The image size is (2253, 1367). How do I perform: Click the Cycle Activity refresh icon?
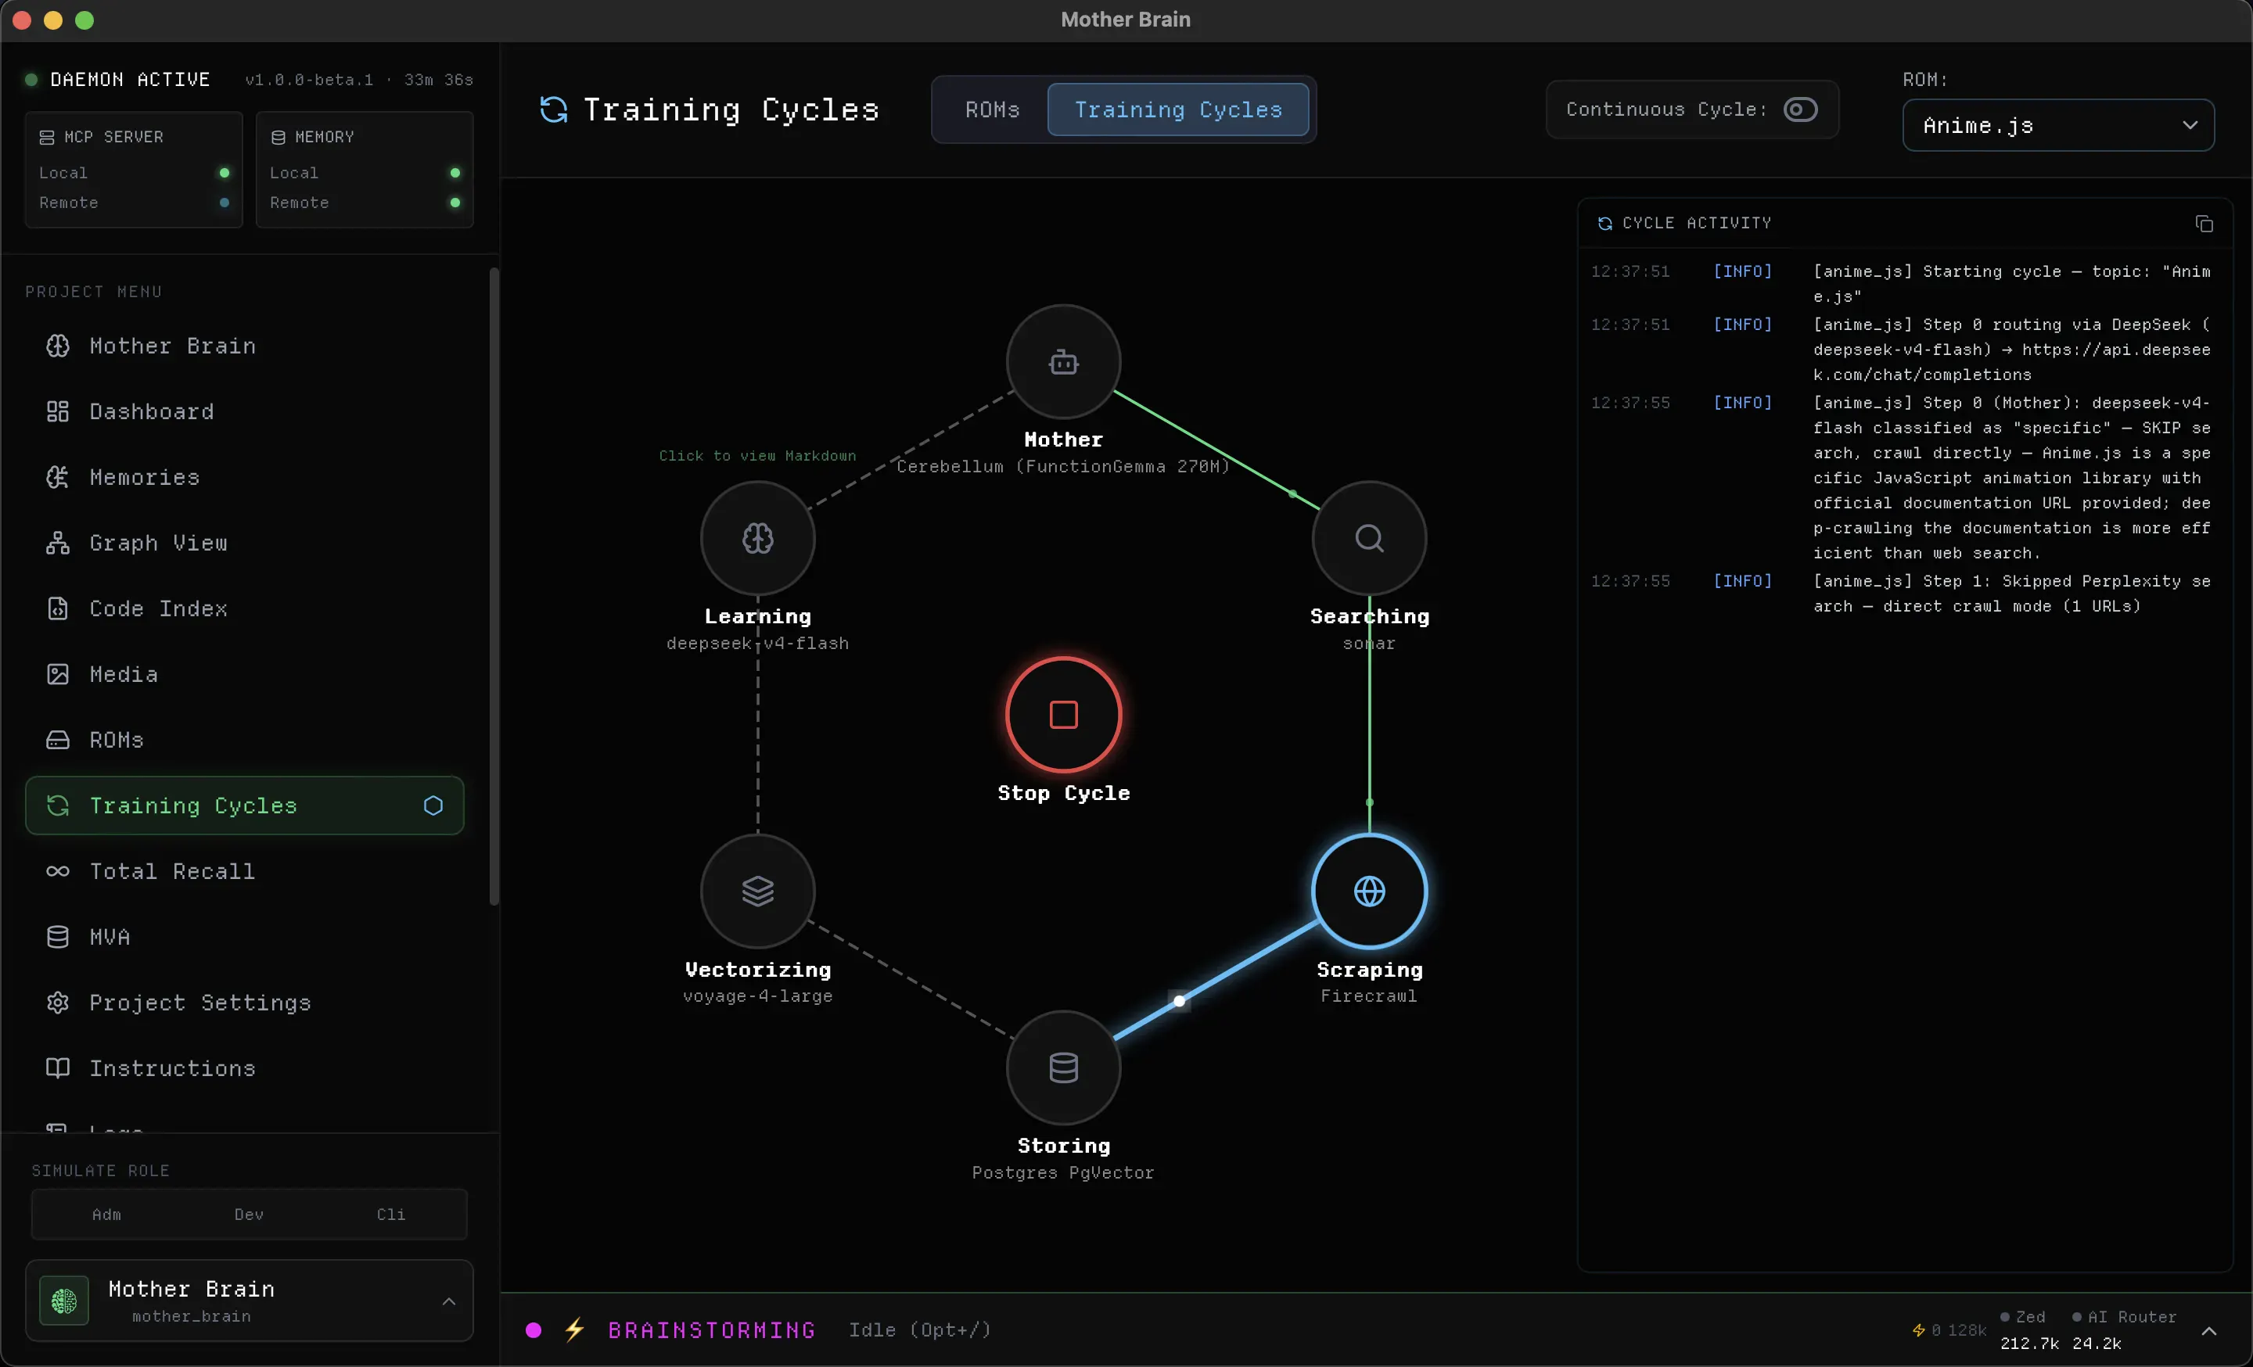[1604, 224]
